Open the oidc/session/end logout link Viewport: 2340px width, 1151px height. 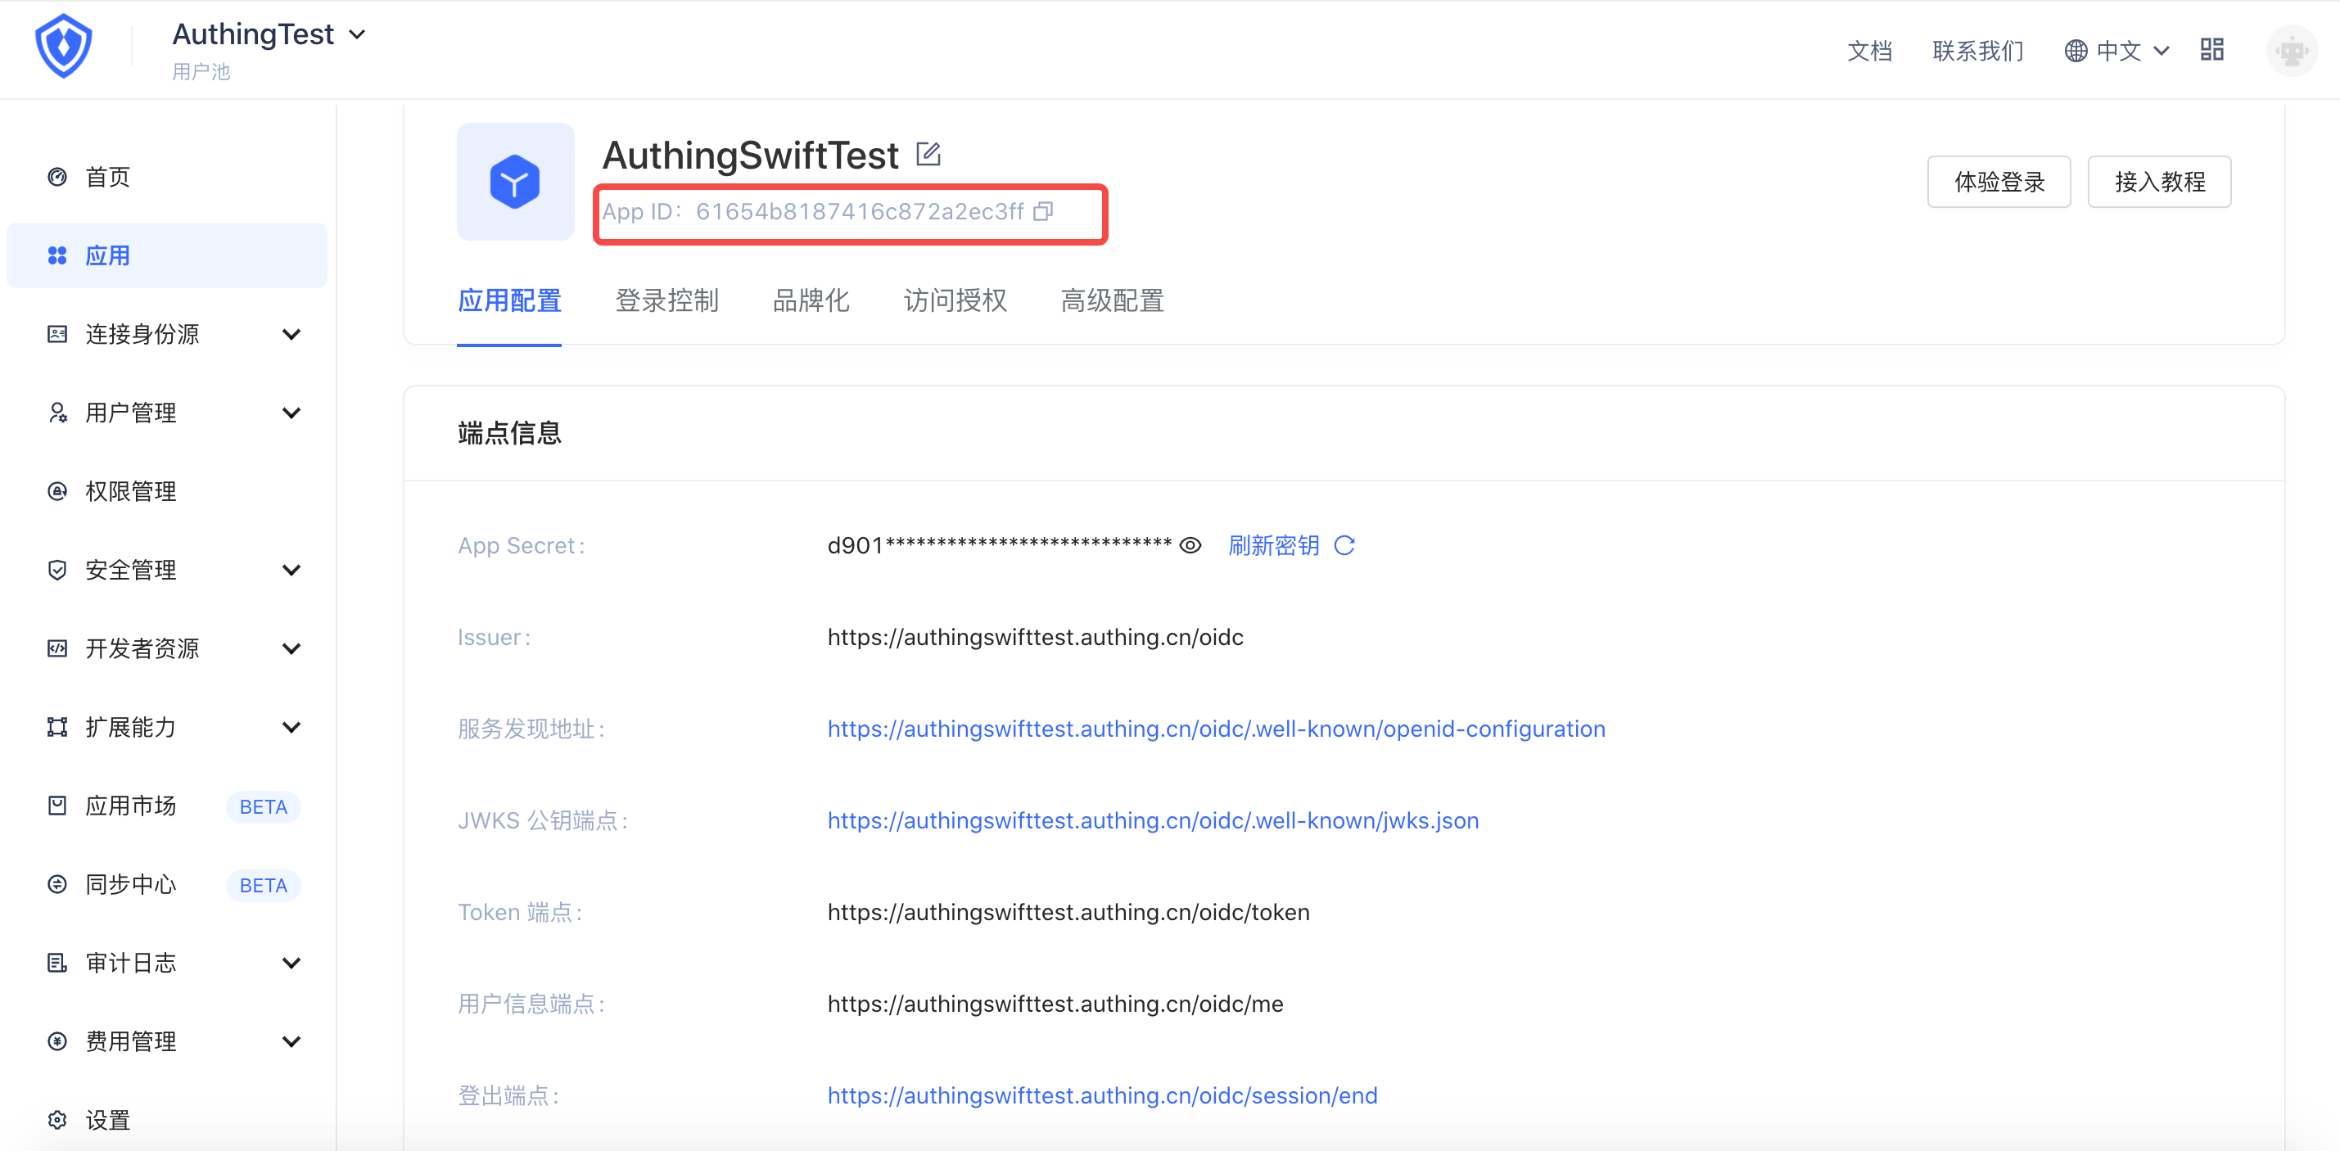1102,1095
